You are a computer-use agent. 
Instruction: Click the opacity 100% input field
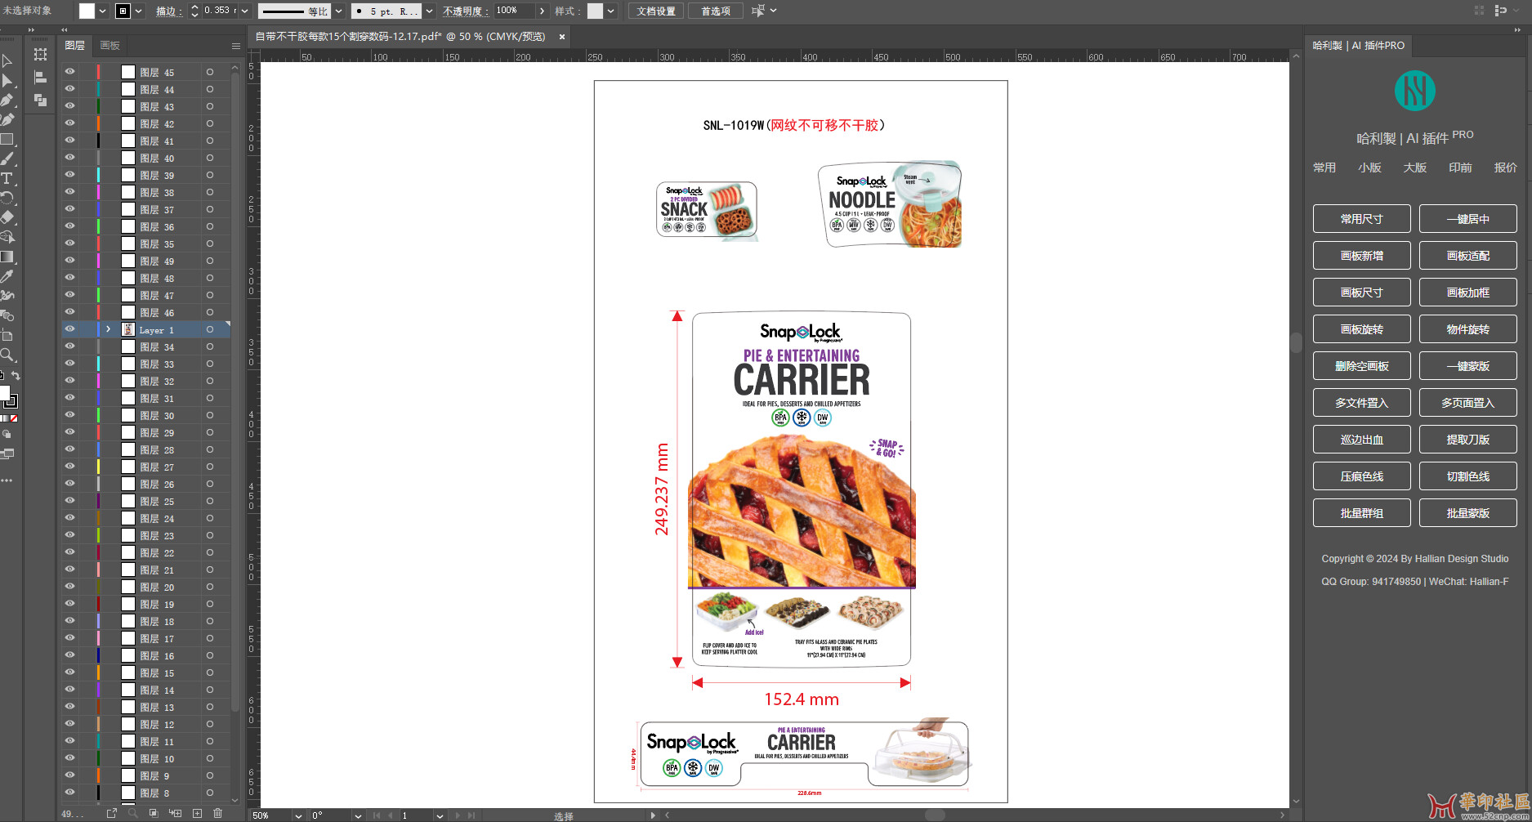(514, 11)
